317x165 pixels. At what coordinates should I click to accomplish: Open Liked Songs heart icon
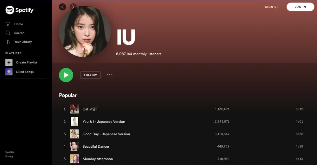(9, 72)
